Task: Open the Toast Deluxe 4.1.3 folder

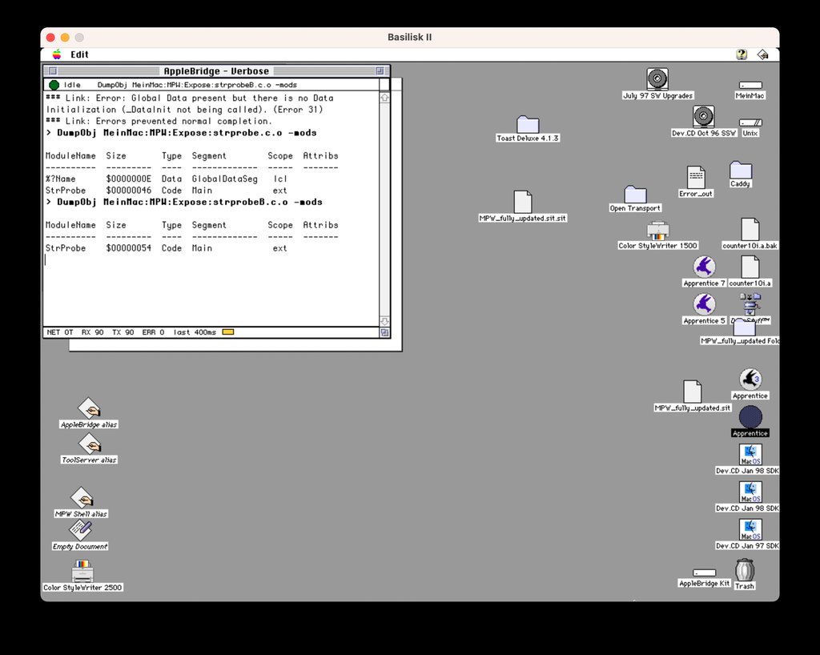Action: tap(528, 124)
